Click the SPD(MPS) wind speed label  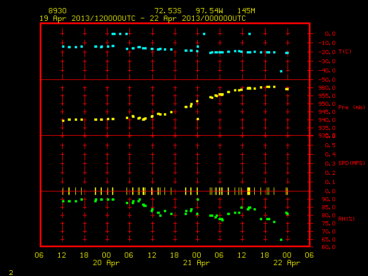[x=351, y=163]
